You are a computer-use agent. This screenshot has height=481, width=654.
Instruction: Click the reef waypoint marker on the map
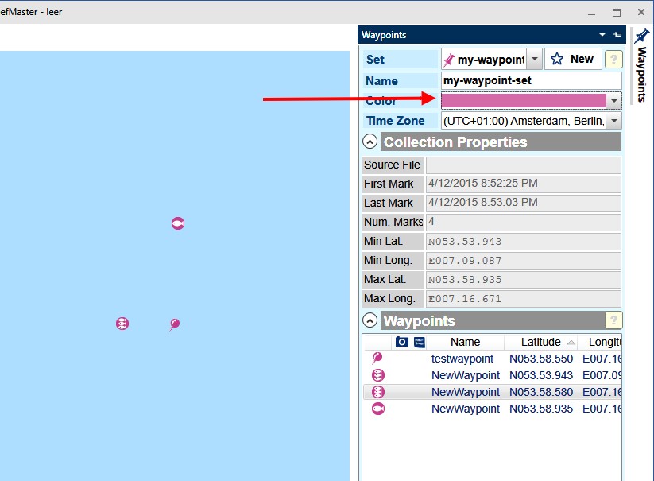122,324
